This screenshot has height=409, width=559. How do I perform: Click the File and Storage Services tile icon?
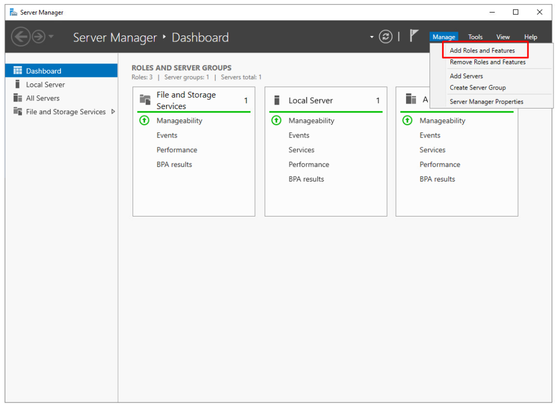pyautogui.click(x=145, y=100)
